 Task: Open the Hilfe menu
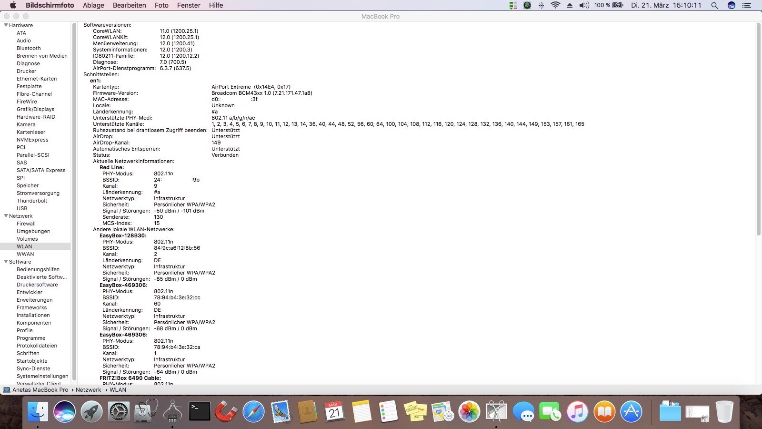pos(216,5)
